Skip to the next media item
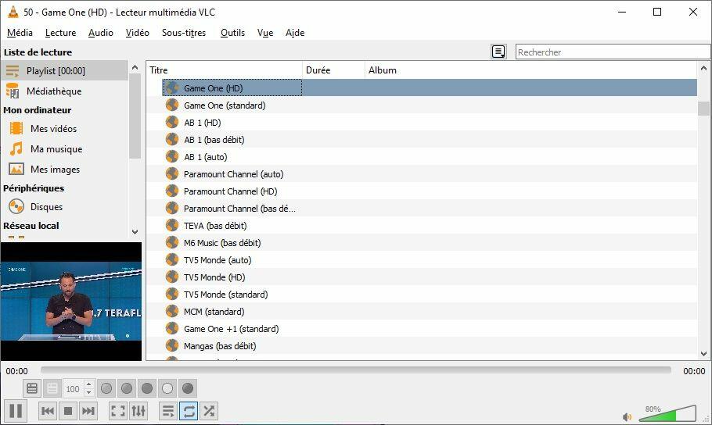The width and height of the screenshot is (712, 425). tap(88, 411)
